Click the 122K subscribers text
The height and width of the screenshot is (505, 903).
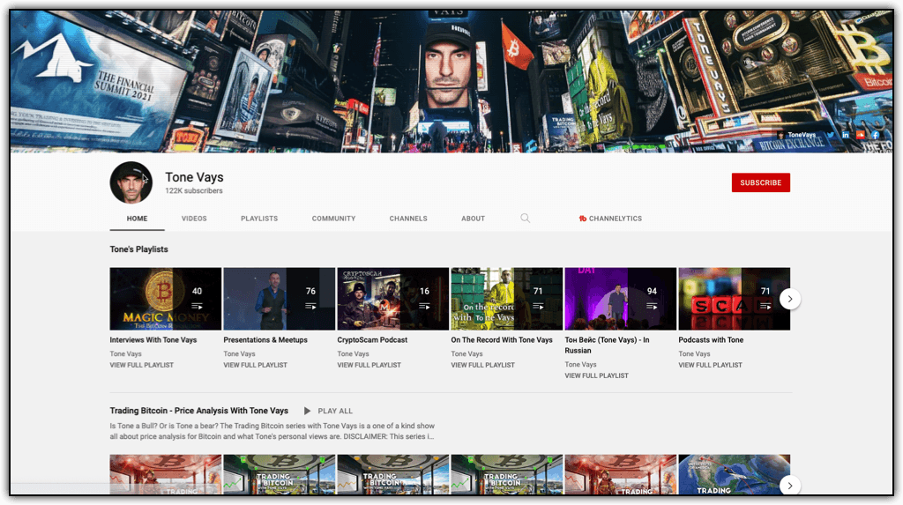pos(193,191)
